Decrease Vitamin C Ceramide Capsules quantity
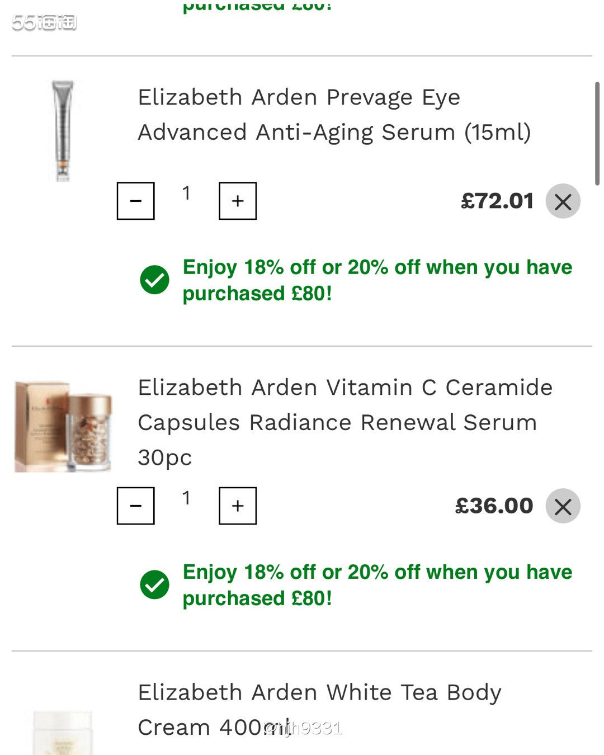The image size is (604, 755). [135, 506]
